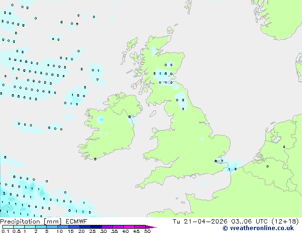Click the 'Tu 21-04-2026' date text
The width and height of the screenshot is (302, 233).
click(200, 222)
